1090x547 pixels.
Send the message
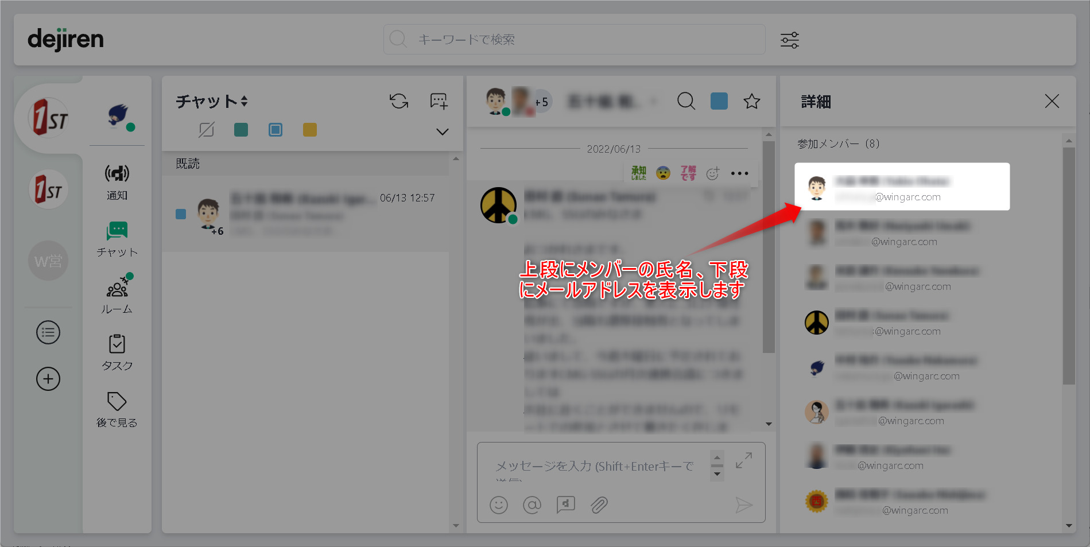click(x=744, y=505)
